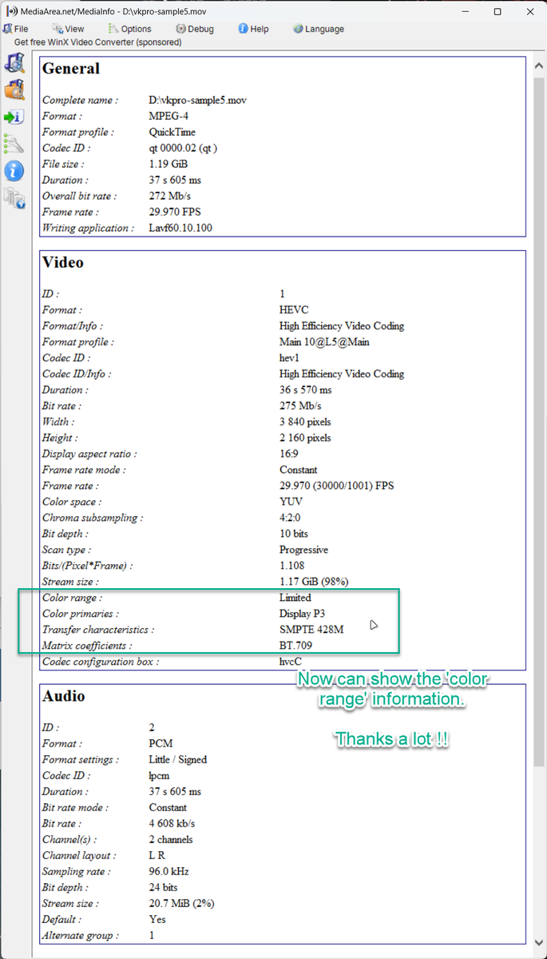The image size is (547, 959).
Task: Click the Export green arrow icon
Action: (14, 117)
